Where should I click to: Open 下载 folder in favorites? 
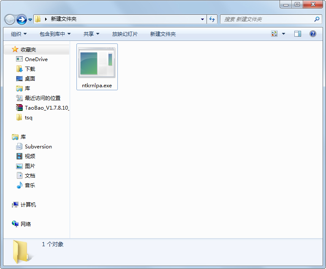pos(30,69)
